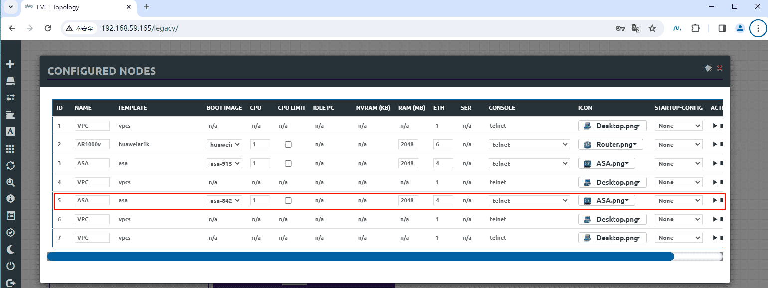Click the opacity gear icon in dialog header
The width and height of the screenshot is (768, 288).
(x=708, y=68)
